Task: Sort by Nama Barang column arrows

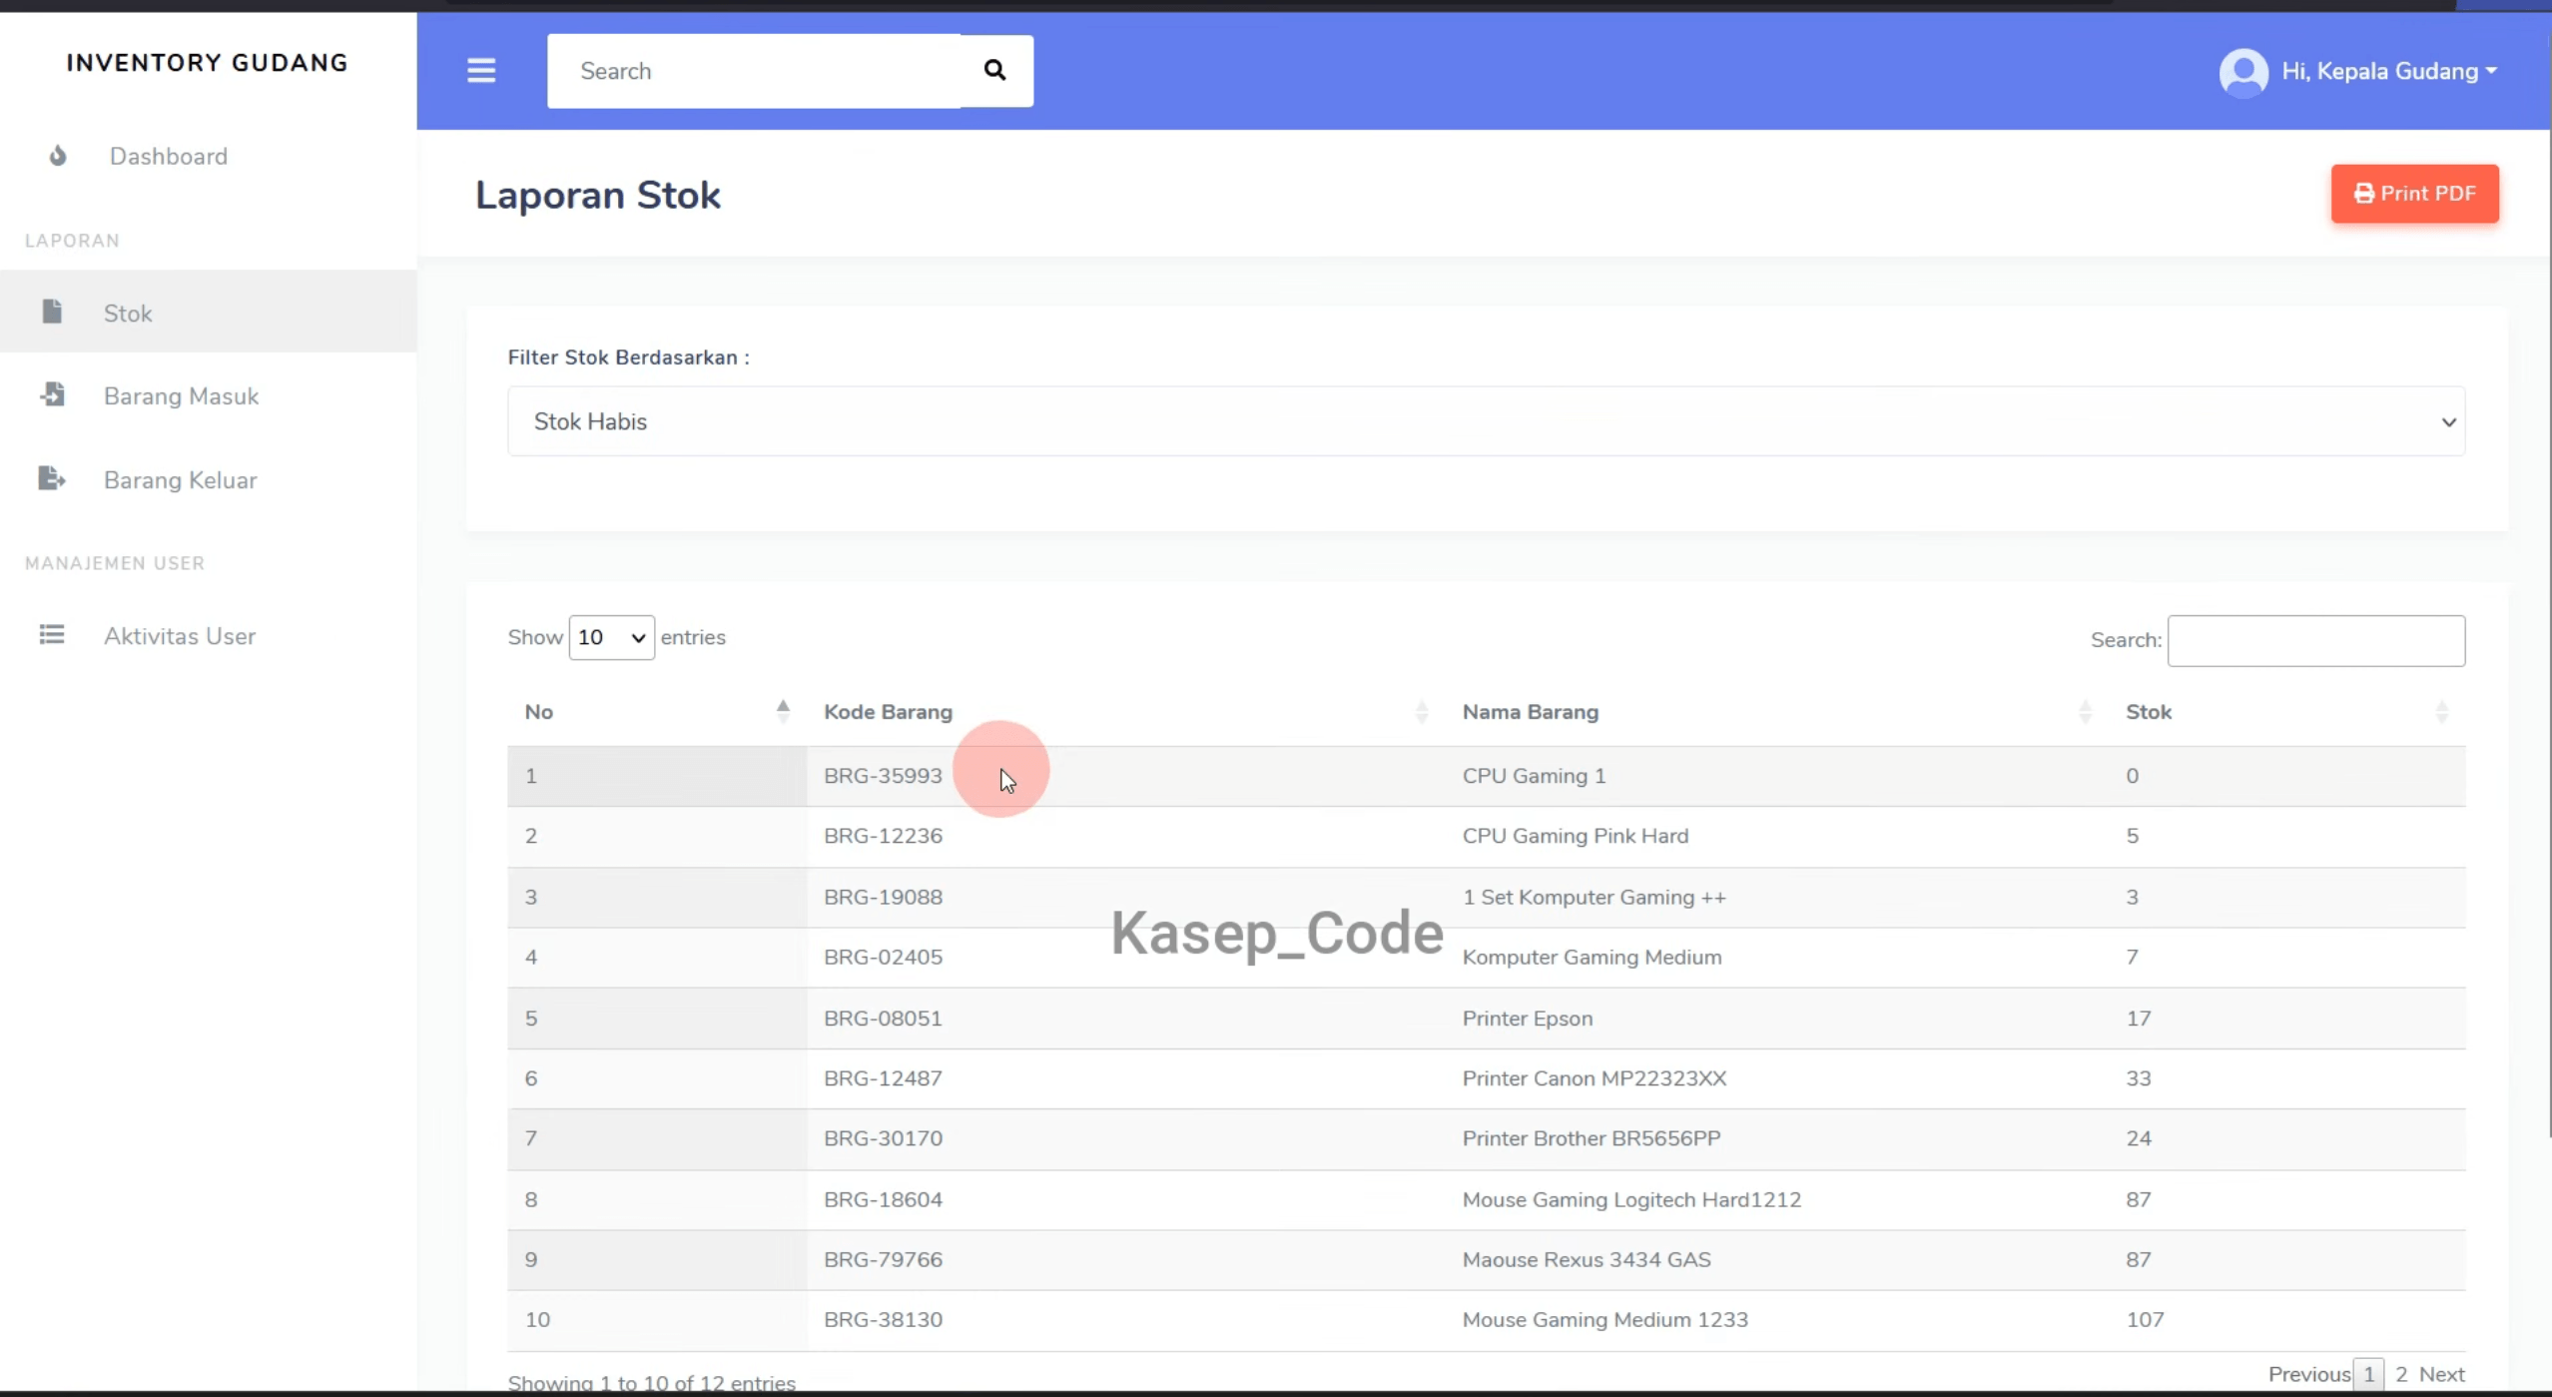Action: tap(2085, 712)
